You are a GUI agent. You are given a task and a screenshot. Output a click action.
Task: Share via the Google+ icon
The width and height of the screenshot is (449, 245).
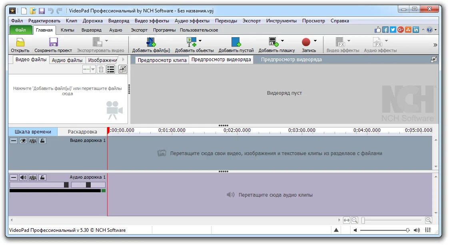[400, 30]
